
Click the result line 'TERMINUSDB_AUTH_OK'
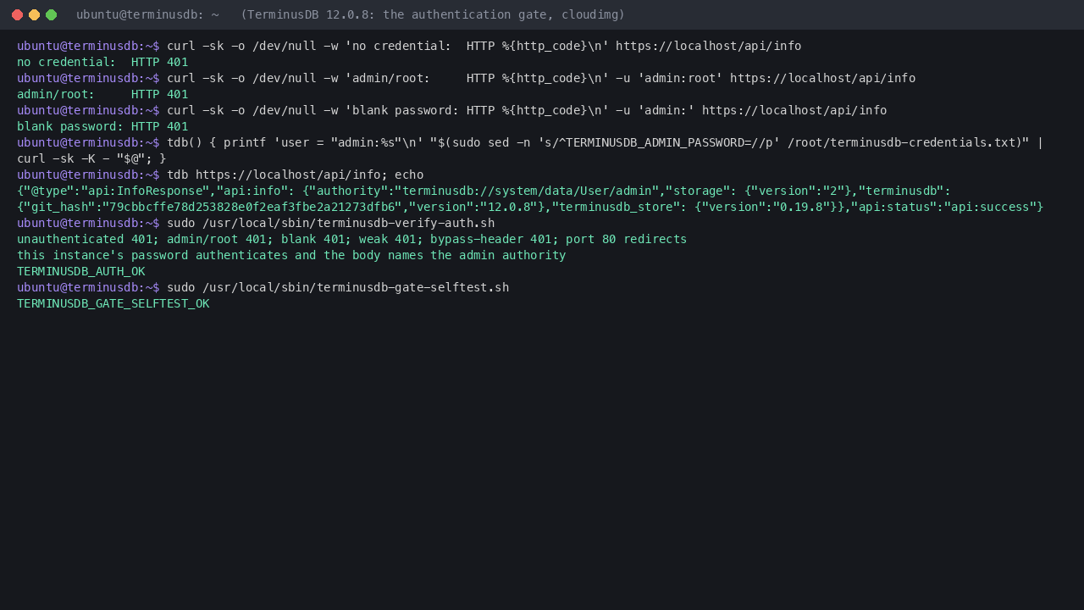click(80, 271)
